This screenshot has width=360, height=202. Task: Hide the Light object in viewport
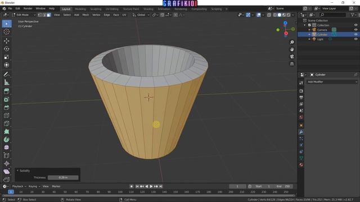355,39
